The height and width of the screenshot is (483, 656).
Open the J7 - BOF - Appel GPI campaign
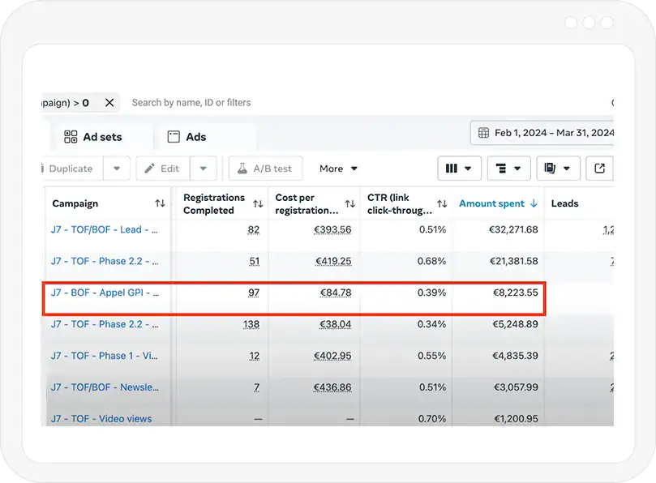point(105,293)
